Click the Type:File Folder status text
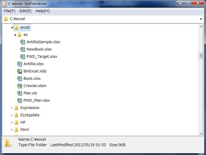The width and height of the screenshot is (206, 155). click(x=33, y=145)
